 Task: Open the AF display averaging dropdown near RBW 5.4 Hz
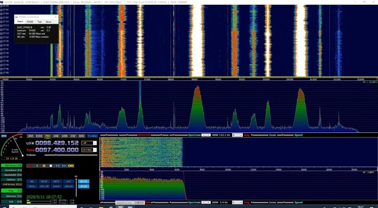point(237,202)
